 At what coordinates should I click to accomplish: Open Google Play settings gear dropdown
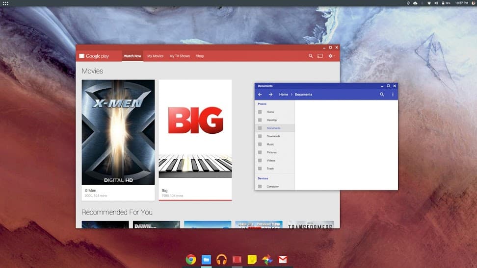[331, 56]
